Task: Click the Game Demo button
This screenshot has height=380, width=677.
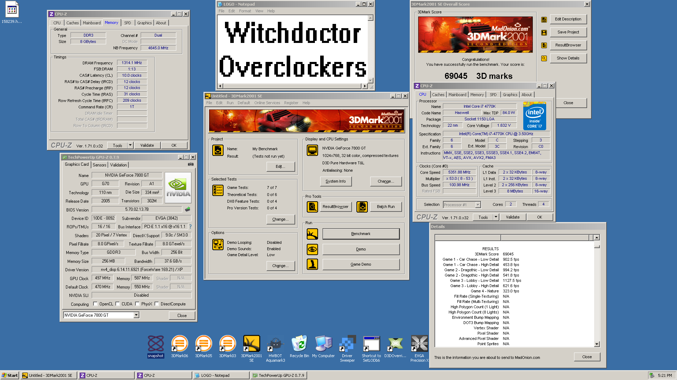Action: click(361, 264)
